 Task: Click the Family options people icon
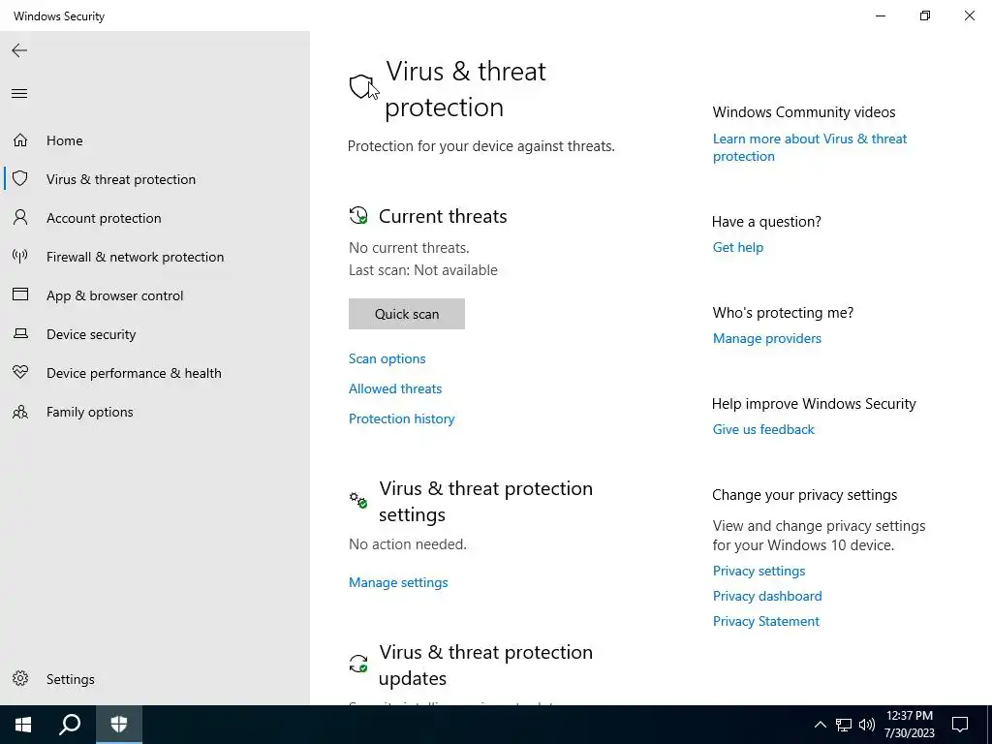[x=20, y=412]
